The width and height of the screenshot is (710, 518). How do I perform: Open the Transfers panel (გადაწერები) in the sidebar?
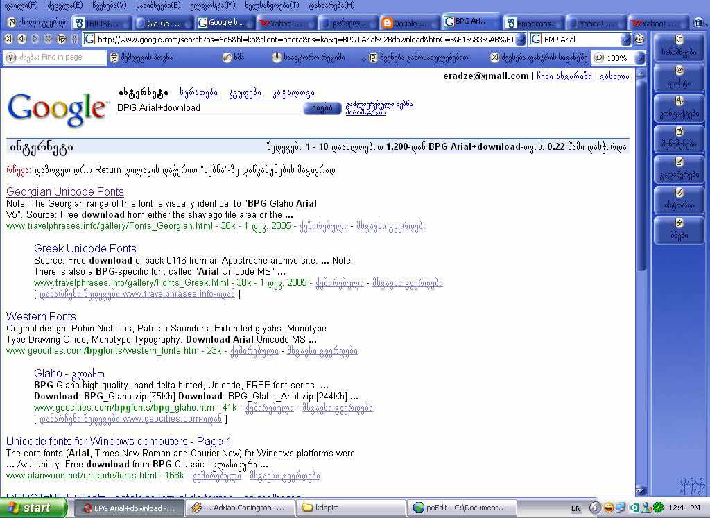[678, 169]
